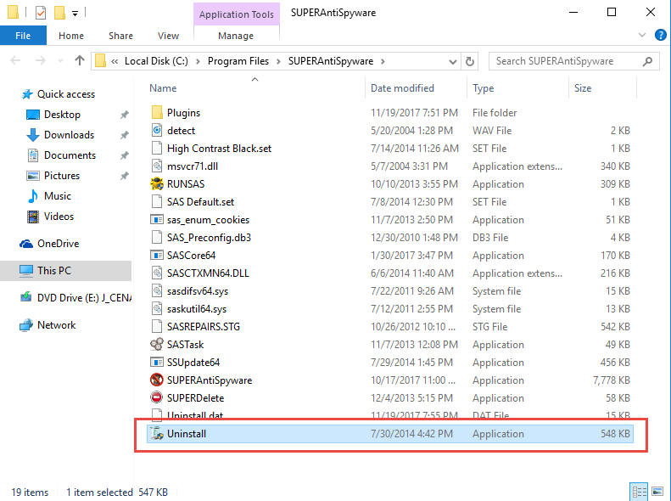Select the High Contrast Black.set file

[219, 148]
